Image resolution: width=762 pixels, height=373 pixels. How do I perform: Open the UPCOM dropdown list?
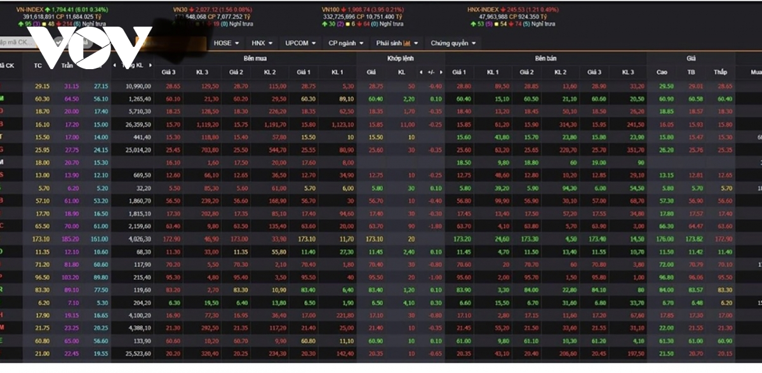pos(300,43)
